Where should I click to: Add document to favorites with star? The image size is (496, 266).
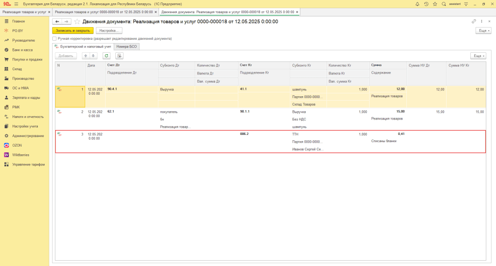(77, 21)
